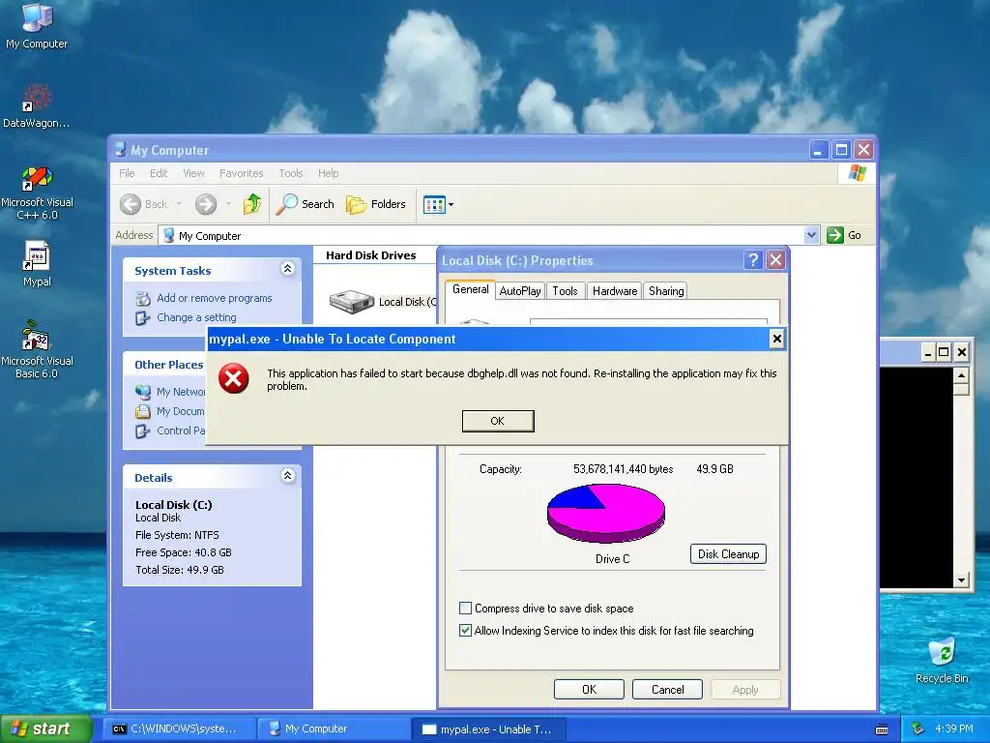Open the Edit menu
Image resolution: width=990 pixels, height=743 pixels.
click(159, 173)
